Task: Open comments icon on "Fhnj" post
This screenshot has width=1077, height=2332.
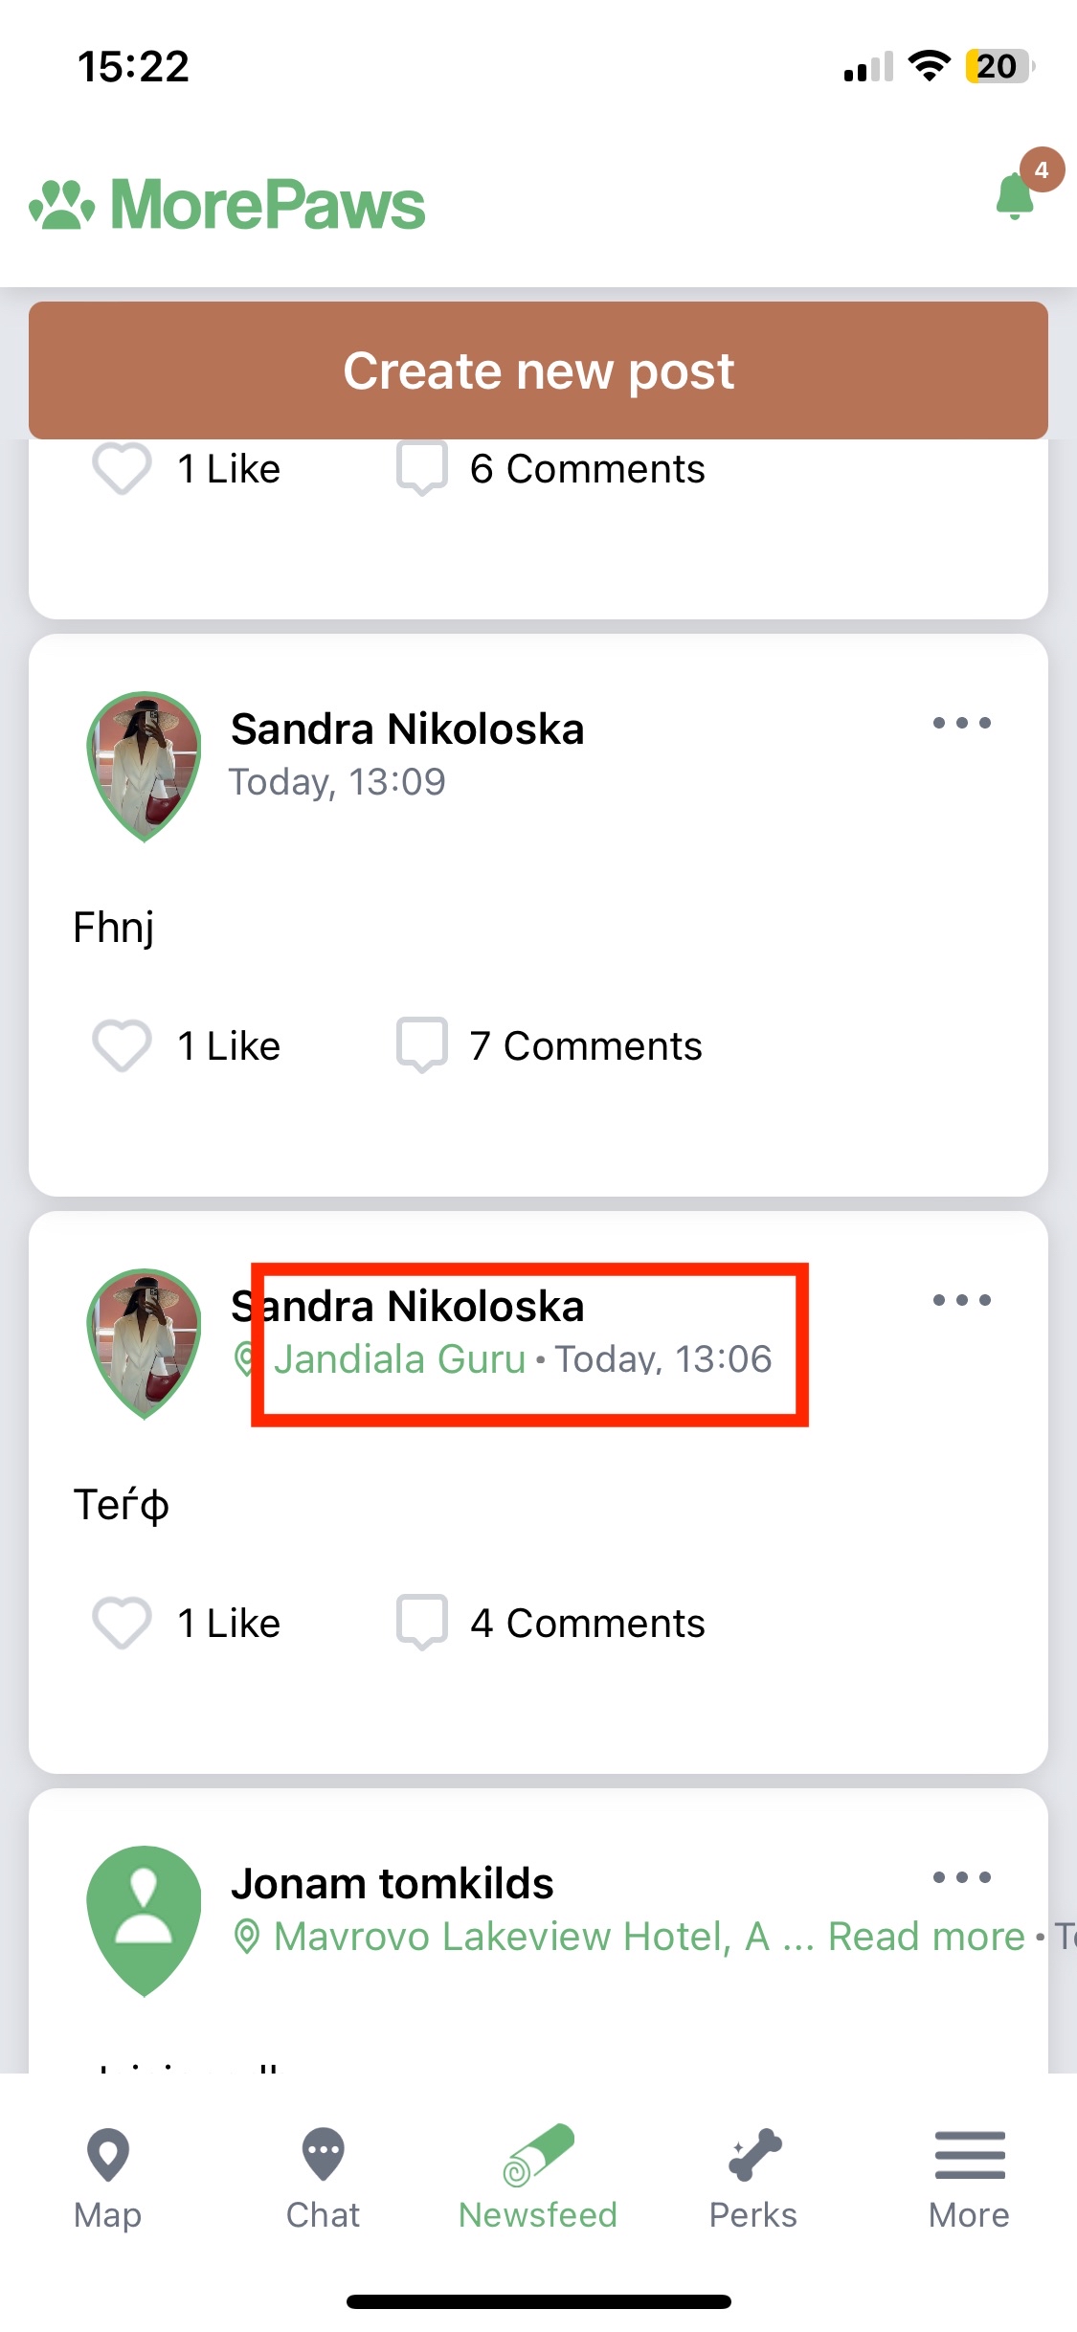Action: (422, 1044)
